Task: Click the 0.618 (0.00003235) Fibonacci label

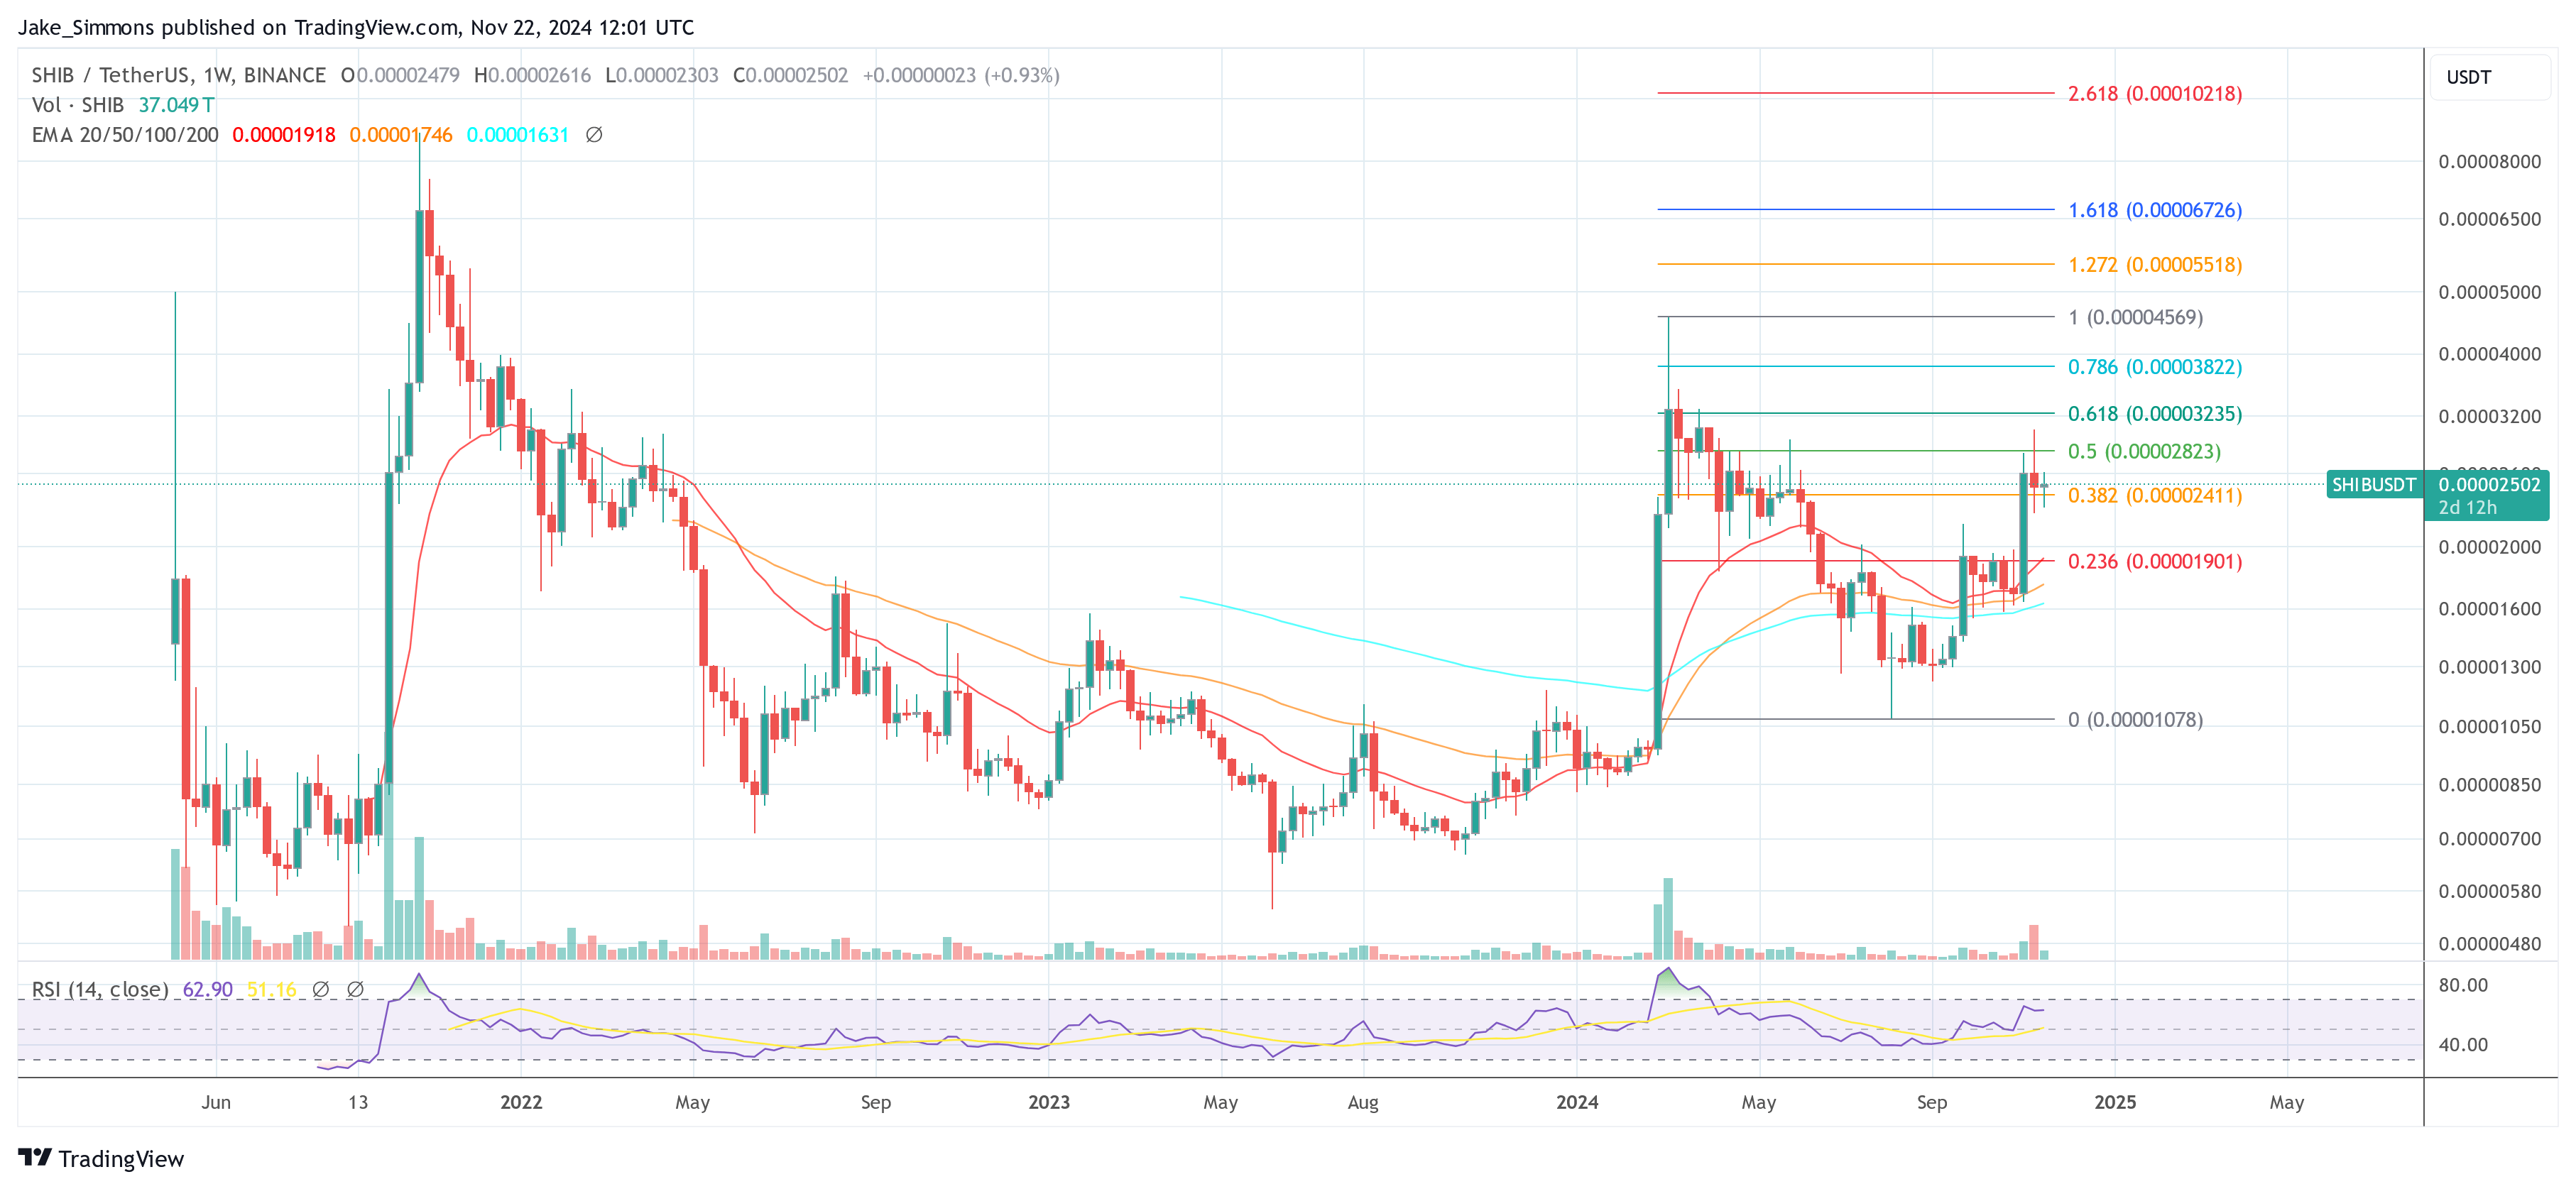Action: pyautogui.click(x=2154, y=414)
